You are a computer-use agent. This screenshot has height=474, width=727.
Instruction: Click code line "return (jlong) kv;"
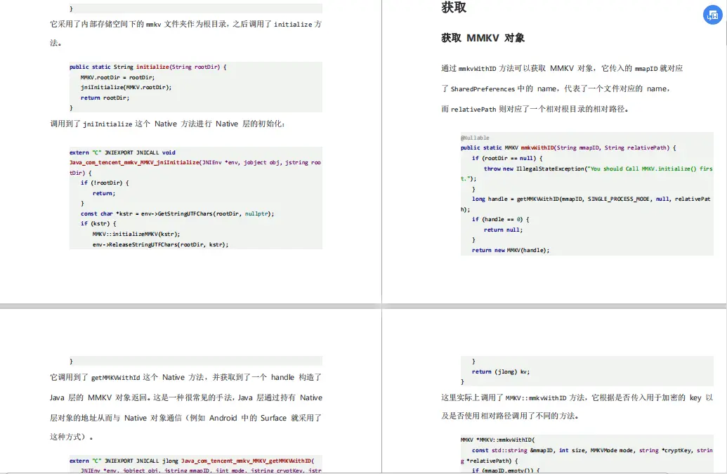click(x=501, y=371)
